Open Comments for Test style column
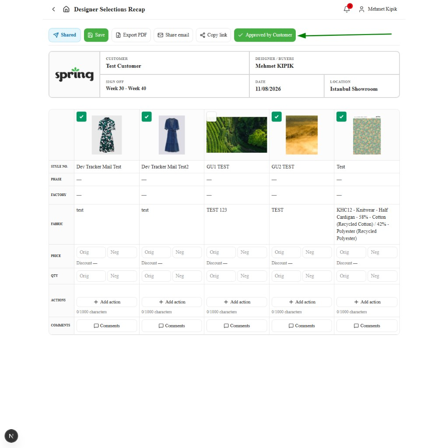 tap(367, 325)
